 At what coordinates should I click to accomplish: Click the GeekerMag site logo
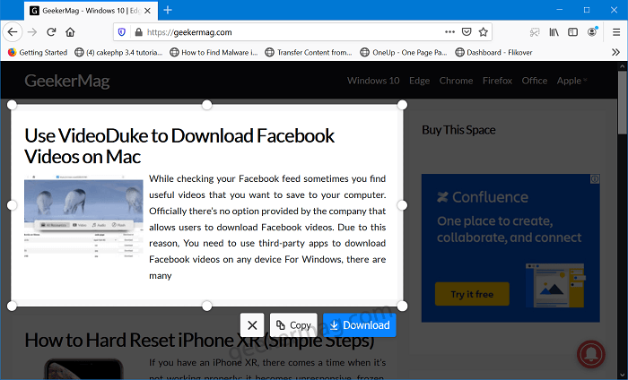tap(67, 82)
